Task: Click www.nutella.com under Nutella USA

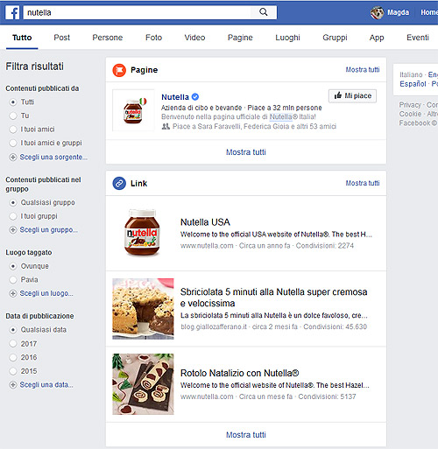Action: [207, 246]
